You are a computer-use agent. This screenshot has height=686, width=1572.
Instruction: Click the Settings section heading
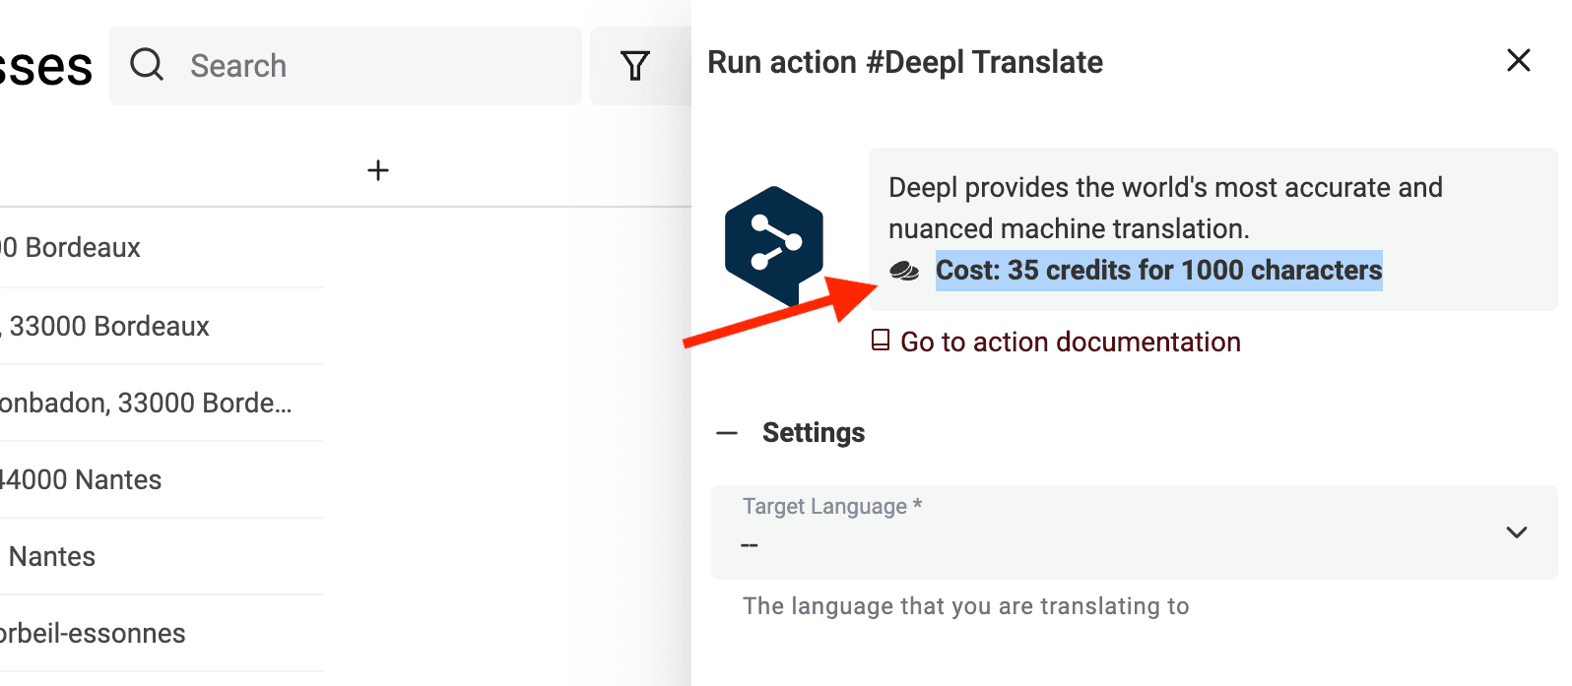tap(814, 433)
